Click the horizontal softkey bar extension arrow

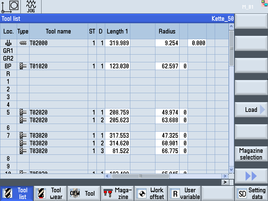coord(226,182)
